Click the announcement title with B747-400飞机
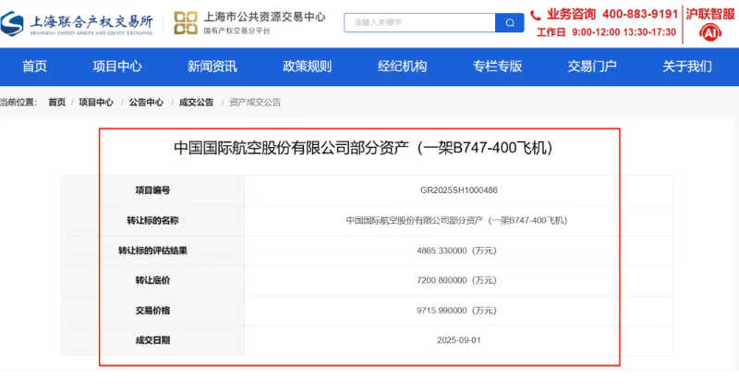Viewport: 739px width, 392px height. (x=363, y=148)
